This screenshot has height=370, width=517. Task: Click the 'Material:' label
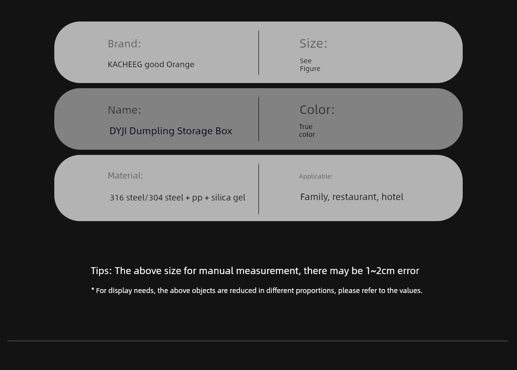pyautogui.click(x=125, y=176)
